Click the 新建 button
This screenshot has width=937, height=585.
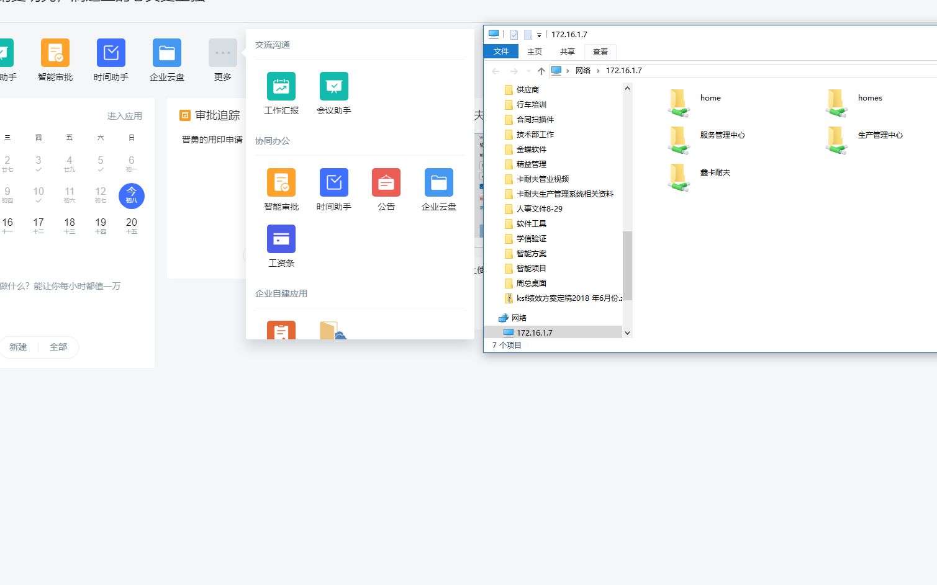(18, 347)
